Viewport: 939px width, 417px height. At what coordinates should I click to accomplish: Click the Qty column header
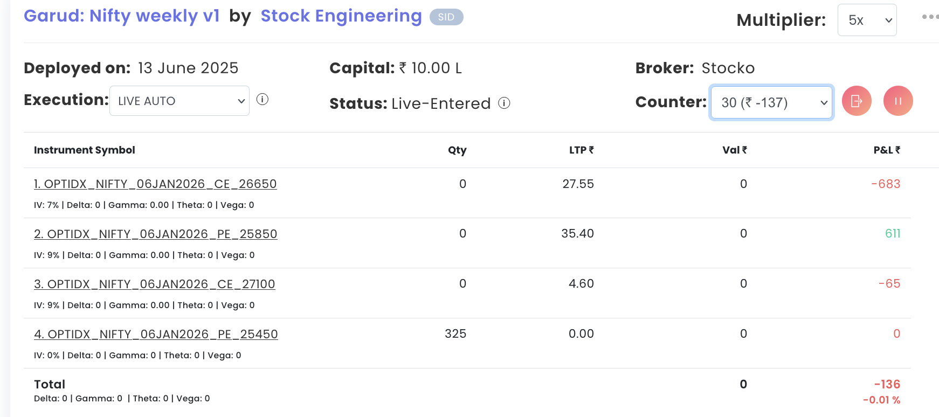[457, 150]
